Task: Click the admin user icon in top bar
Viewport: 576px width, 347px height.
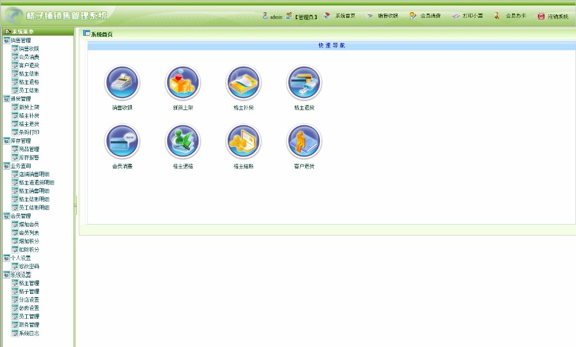Action: pos(265,15)
